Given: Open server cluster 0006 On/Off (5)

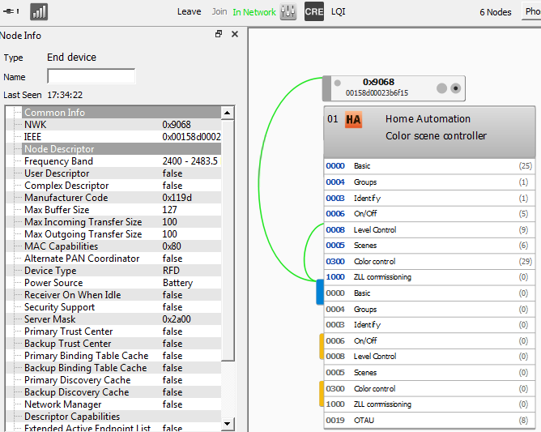Looking at the screenshot, I should tap(429, 214).
